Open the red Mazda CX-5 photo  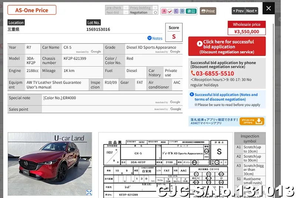pyautogui.click(x=50, y=163)
